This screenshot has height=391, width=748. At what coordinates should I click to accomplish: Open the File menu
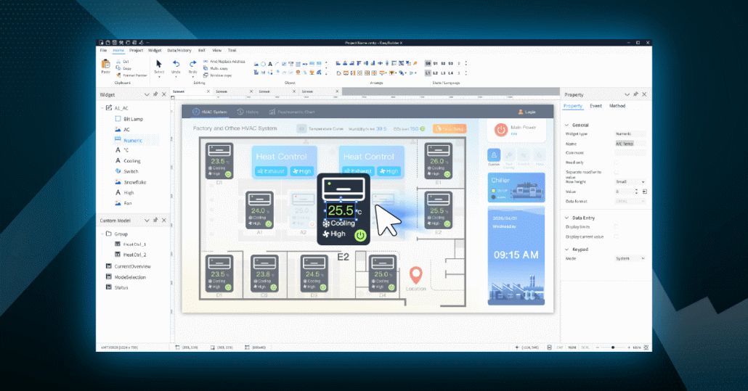103,50
